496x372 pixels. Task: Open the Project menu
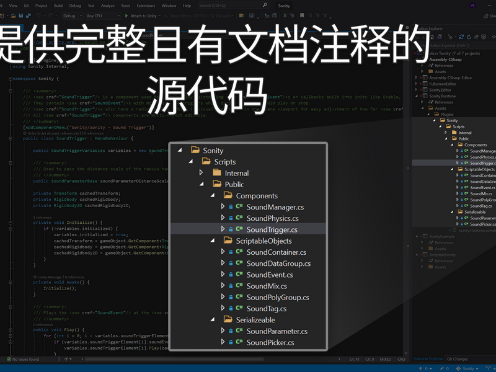(x=41, y=6)
